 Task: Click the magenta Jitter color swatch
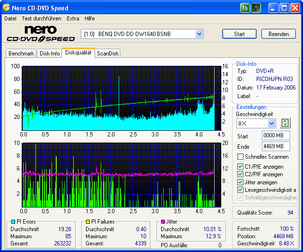pyautogui.click(x=163, y=222)
